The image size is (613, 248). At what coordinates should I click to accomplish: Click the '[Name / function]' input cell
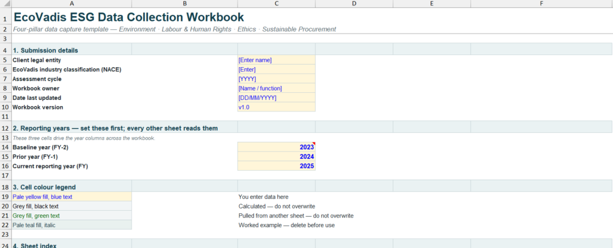coord(276,89)
